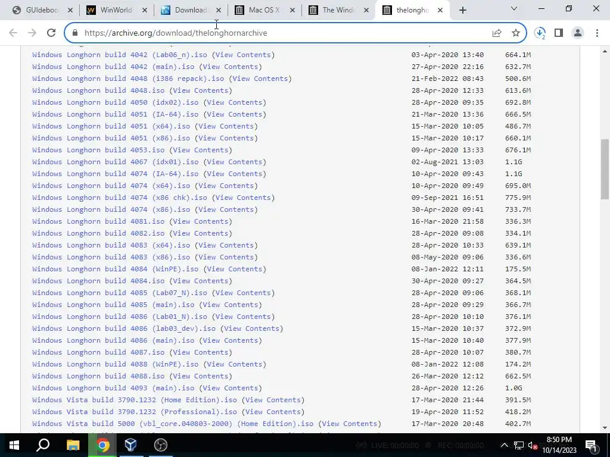Image resolution: width=610 pixels, height=457 pixels.
Task: Open the Chrome profile avatar
Action: pyautogui.click(x=578, y=33)
